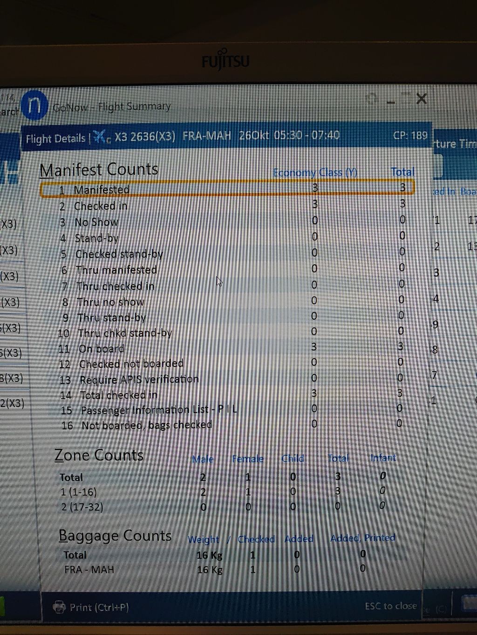Click the GoNow logo icon
This screenshot has width=477, height=635.
tap(35, 106)
